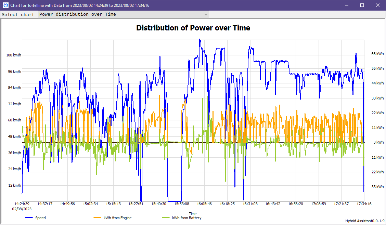Click the 48 km/h axis label
The image size is (386, 225).
pyautogui.click(x=14, y=136)
